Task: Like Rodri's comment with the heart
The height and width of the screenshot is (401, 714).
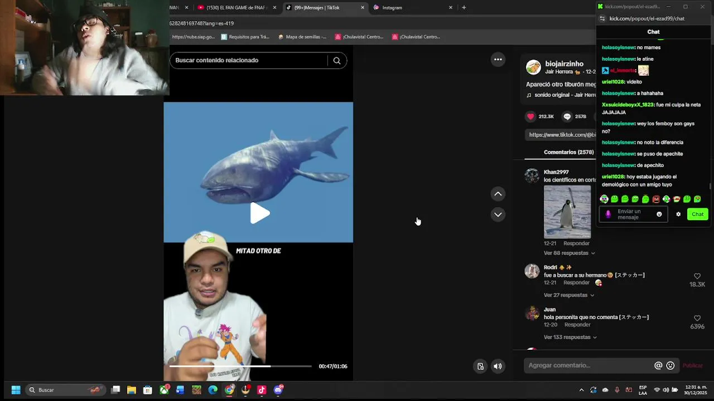Action: pos(697,276)
